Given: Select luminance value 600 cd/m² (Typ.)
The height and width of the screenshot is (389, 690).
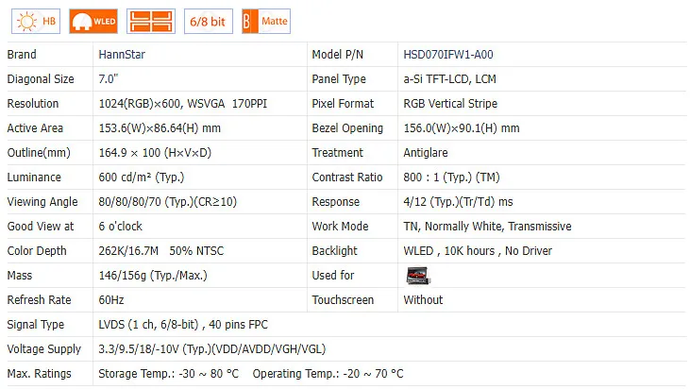Looking at the screenshot, I should (x=142, y=178).
